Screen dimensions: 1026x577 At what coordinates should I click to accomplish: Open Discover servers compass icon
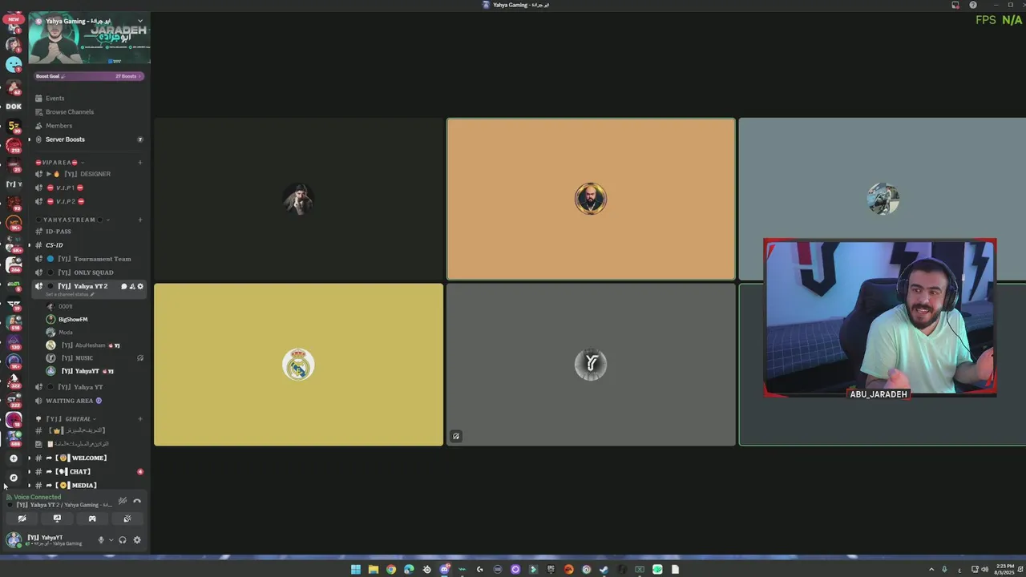pos(14,478)
